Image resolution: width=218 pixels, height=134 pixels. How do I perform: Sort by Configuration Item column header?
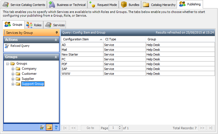(82, 39)
